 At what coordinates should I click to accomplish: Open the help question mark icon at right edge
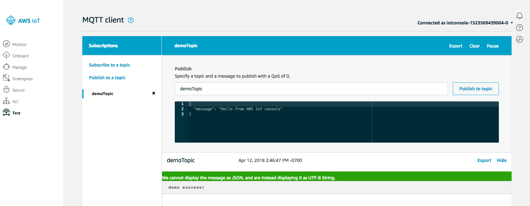(520, 28)
